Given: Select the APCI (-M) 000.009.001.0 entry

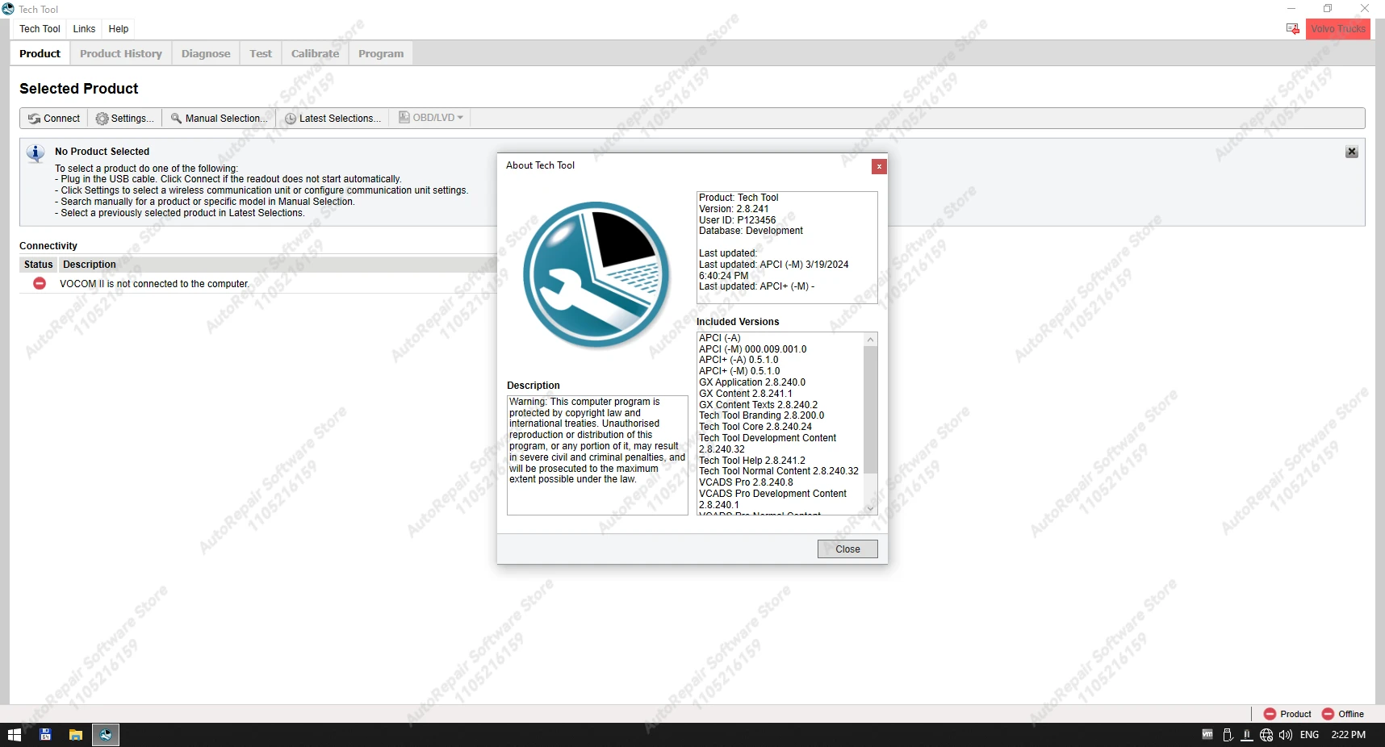Looking at the screenshot, I should [752, 349].
